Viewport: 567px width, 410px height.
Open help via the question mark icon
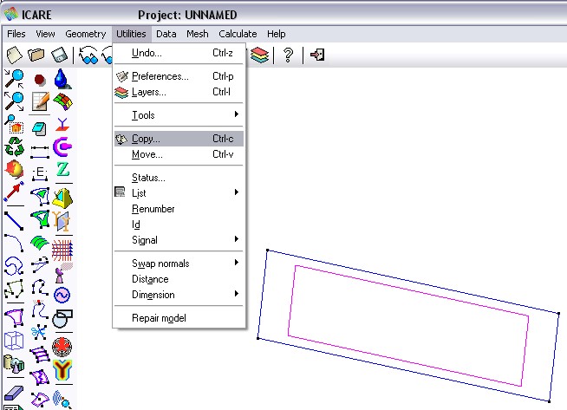tap(288, 55)
